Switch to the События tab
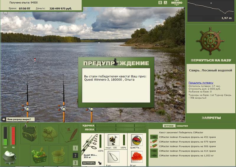The image size is (236, 167). (x=182, y=126)
